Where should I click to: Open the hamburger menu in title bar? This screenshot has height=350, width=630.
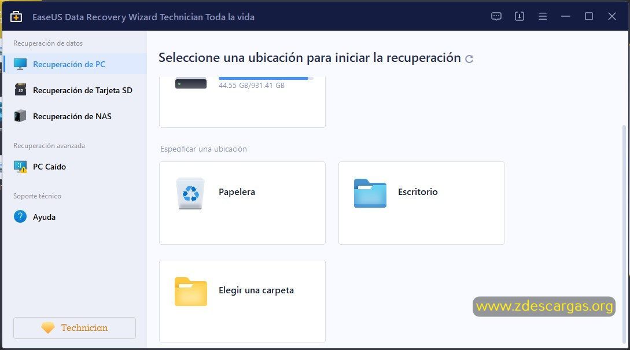(x=543, y=16)
